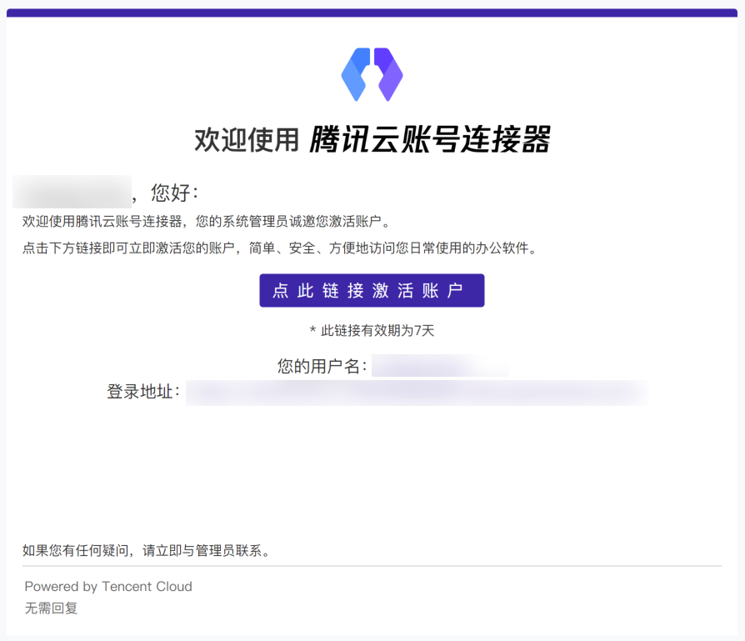Click the Tencent Cloud account connector logo
This screenshot has height=641, width=745.
pos(372,74)
